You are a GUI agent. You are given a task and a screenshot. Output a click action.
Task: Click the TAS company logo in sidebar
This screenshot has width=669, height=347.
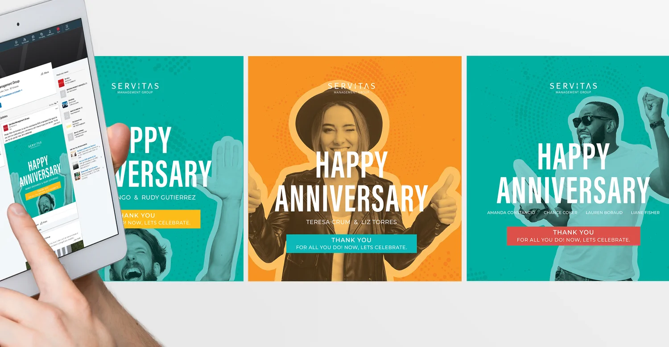65,105
